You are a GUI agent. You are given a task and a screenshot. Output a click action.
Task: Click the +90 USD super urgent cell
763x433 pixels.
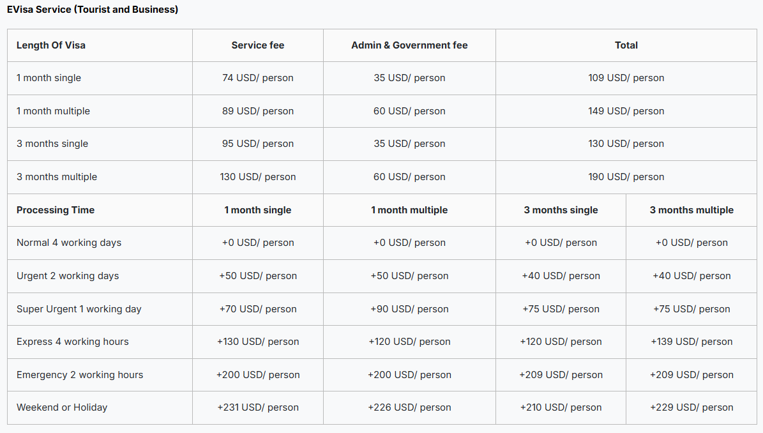[409, 309]
